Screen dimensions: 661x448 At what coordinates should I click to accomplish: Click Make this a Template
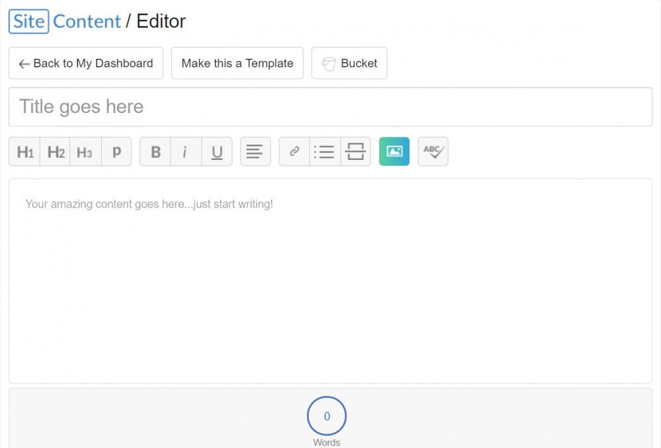237,63
